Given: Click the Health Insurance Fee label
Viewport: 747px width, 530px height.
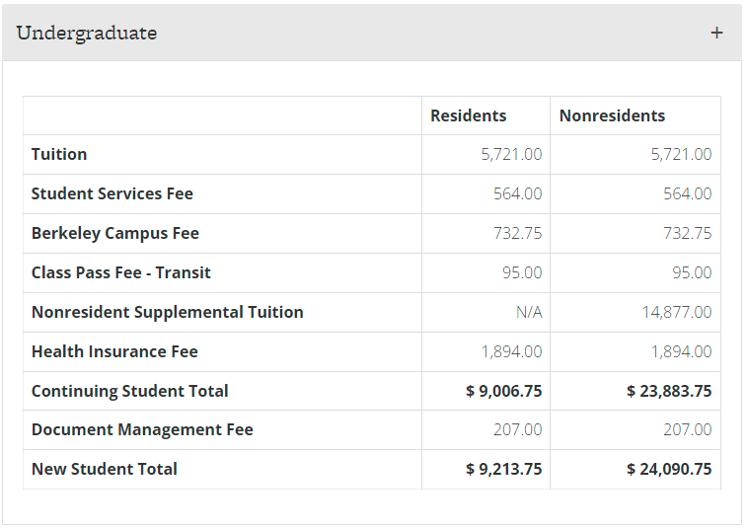Looking at the screenshot, I should point(114,351).
